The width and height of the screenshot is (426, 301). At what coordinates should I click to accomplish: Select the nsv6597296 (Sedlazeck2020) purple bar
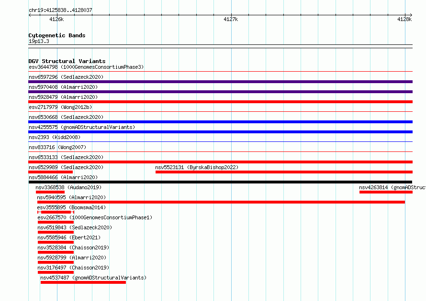[220, 82]
